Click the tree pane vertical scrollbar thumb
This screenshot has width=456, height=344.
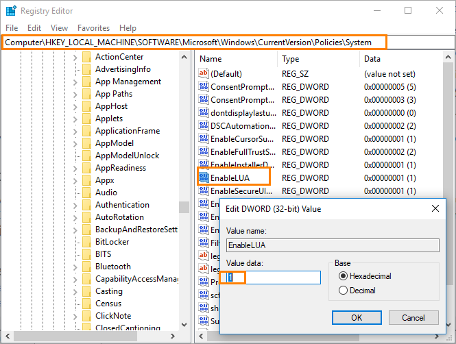coord(184,206)
